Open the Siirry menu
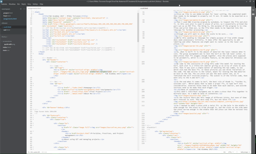 click(29, 4)
